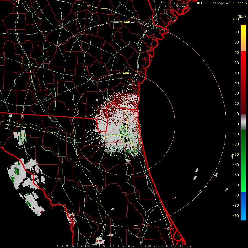
Task: Click the 90 value on the velocity scale
Action: [x=237, y=32]
